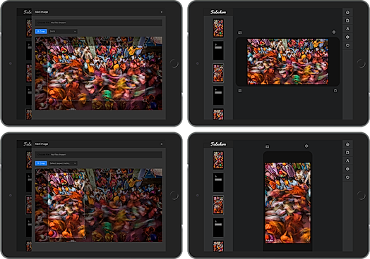Open sidebar settings gear on portrait preview screen

[347, 169]
